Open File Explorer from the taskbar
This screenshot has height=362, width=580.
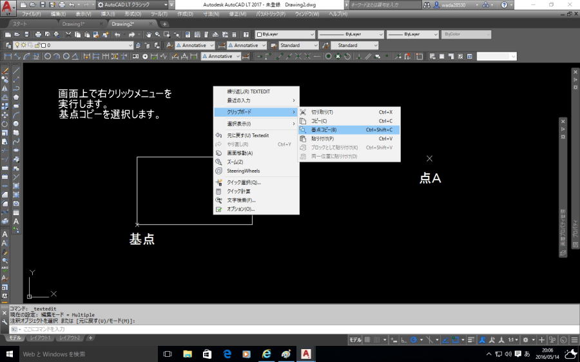[188, 354]
